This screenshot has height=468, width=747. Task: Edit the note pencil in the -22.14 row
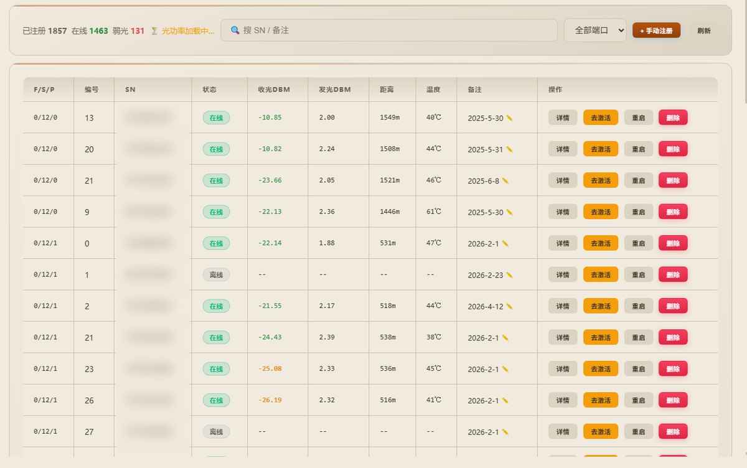coord(505,243)
